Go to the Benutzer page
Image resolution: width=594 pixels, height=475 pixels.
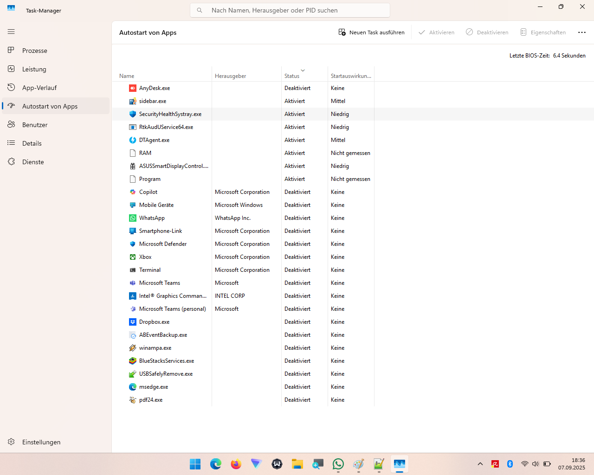(x=56, y=125)
